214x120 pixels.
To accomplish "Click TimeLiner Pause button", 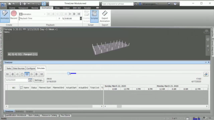I will (x=27, y=74).
